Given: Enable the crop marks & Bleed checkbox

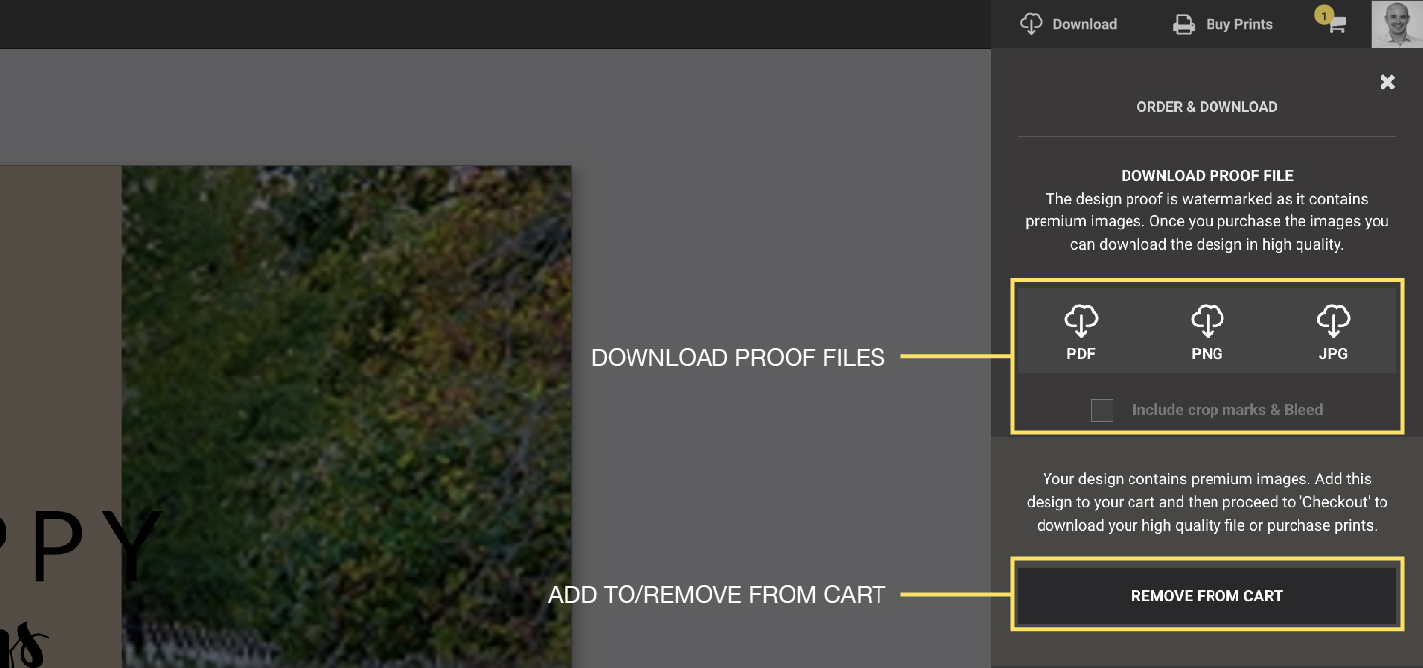Looking at the screenshot, I should tap(1102, 410).
